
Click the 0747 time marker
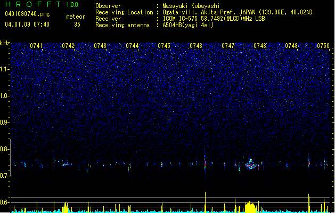pos(228,46)
